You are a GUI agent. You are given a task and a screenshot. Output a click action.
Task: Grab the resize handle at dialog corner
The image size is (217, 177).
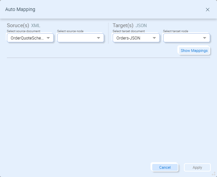coord(214,174)
